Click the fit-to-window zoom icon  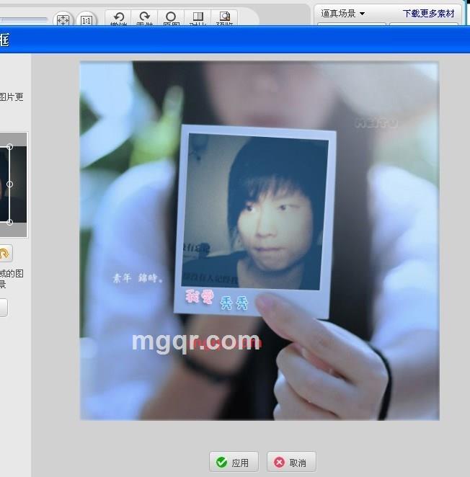point(63,21)
